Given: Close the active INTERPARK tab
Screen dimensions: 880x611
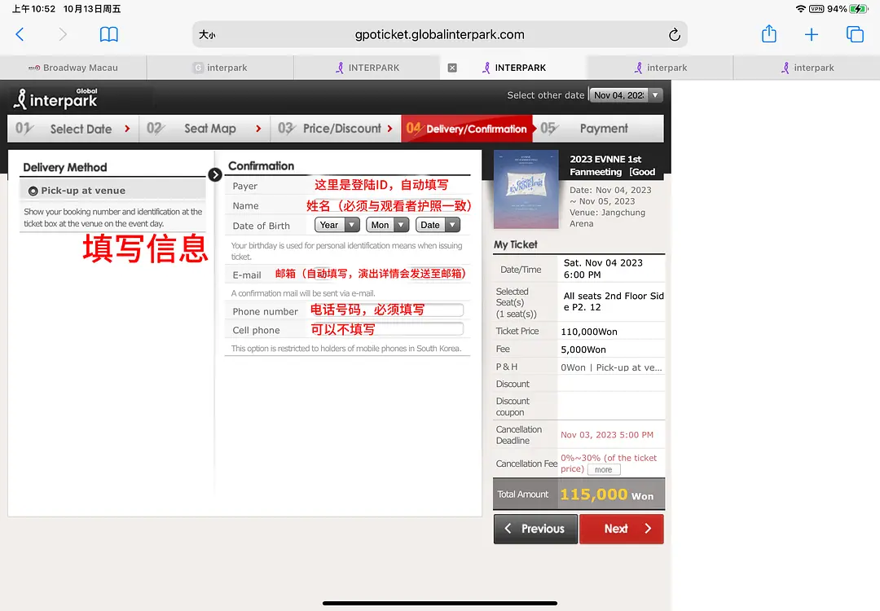Looking at the screenshot, I should [452, 68].
